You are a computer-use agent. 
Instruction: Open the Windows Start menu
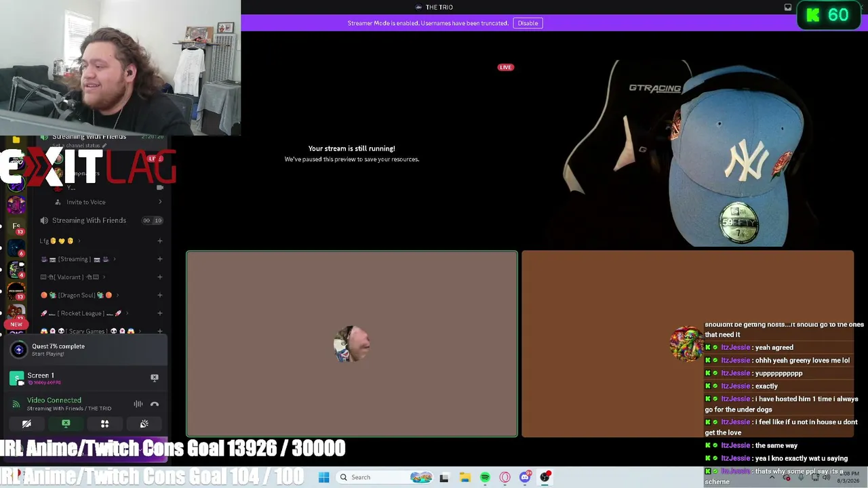point(323,477)
